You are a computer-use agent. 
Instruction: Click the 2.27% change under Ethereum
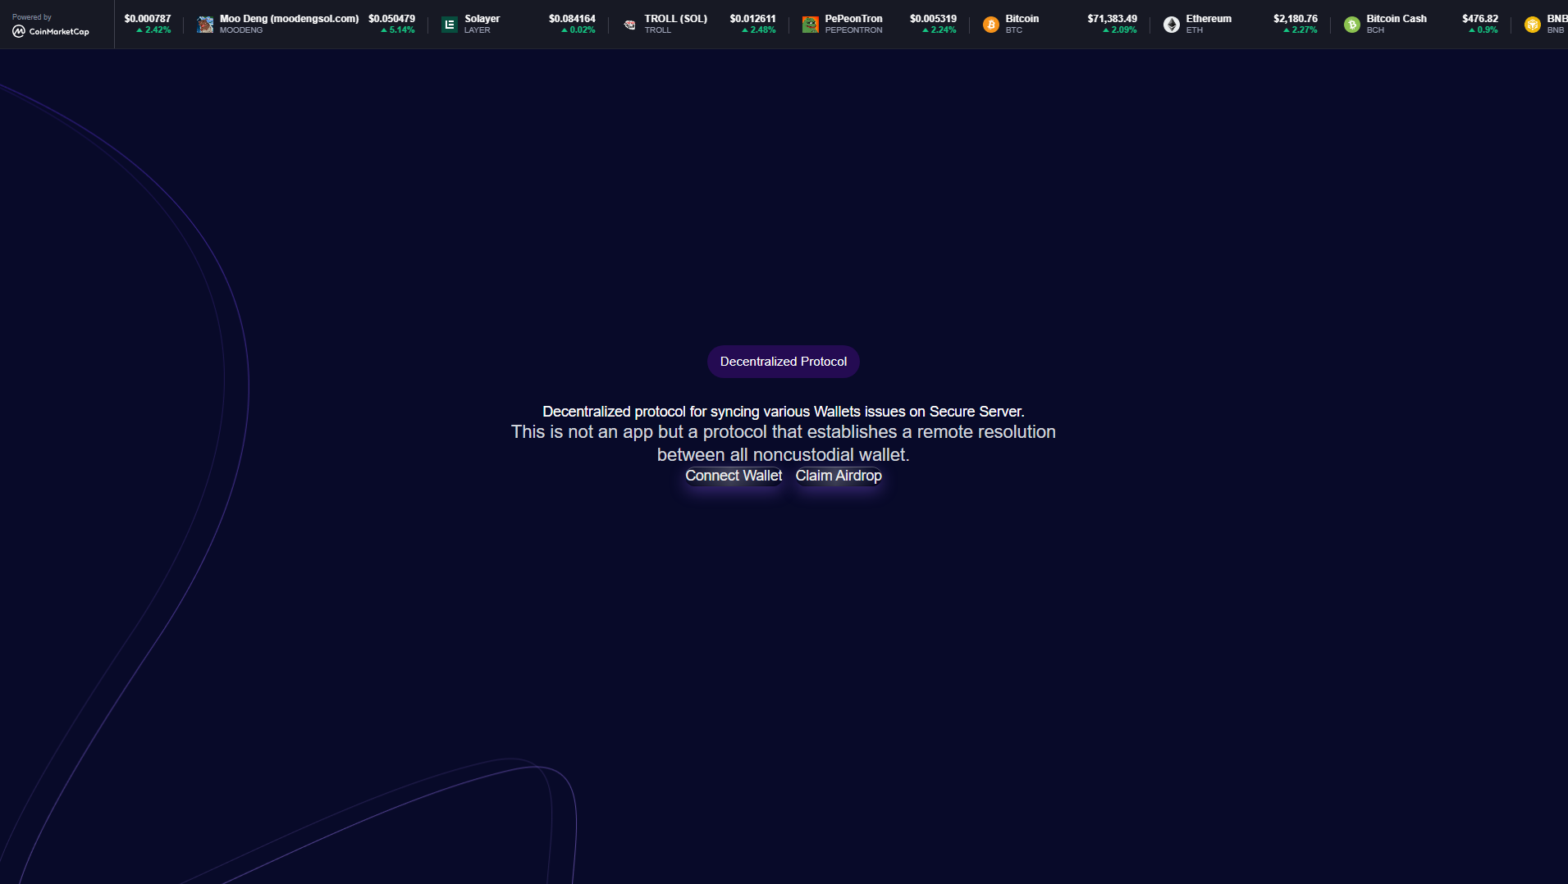[1301, 30]
